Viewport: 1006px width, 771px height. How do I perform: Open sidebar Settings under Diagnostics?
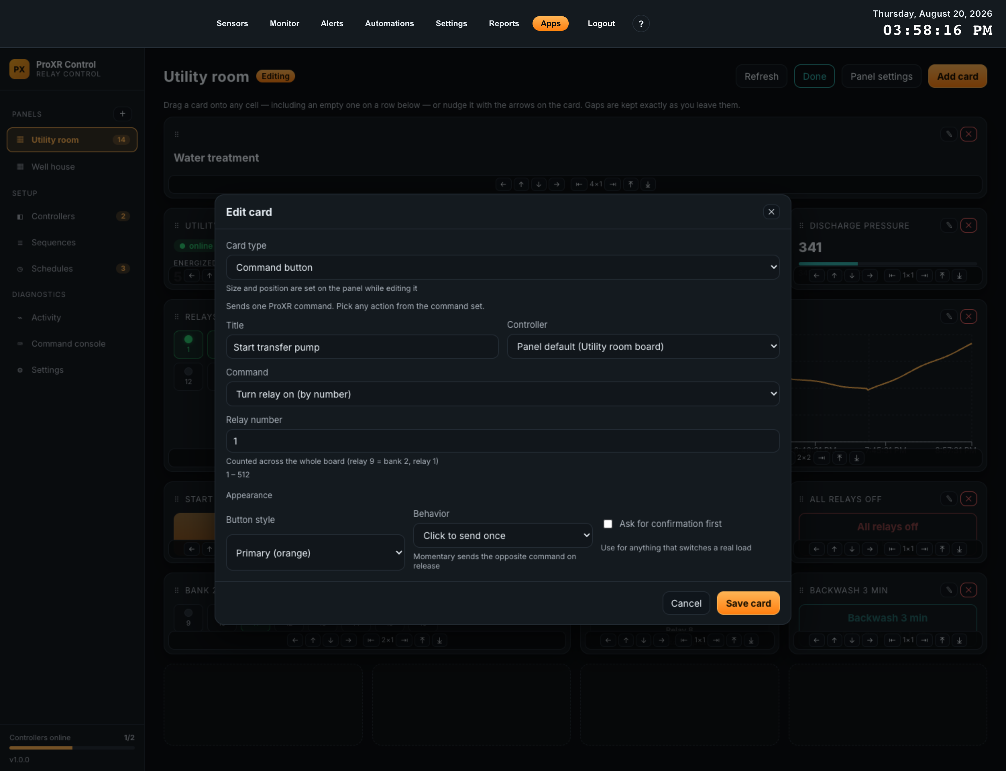(x=72, y=369)
